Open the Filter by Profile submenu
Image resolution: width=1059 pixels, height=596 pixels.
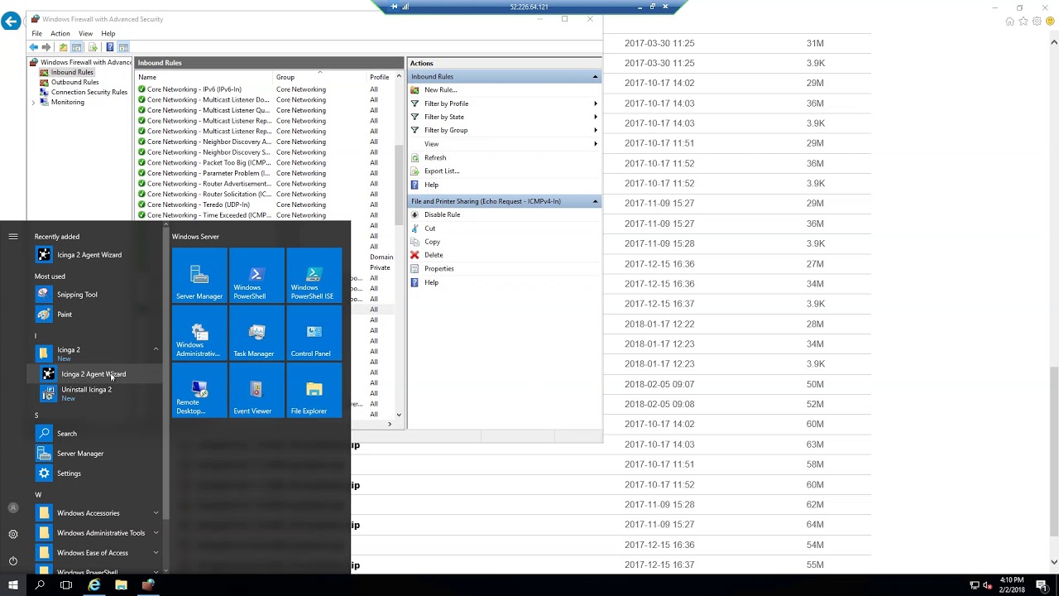505,103
